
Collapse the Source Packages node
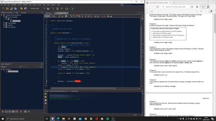4,17
